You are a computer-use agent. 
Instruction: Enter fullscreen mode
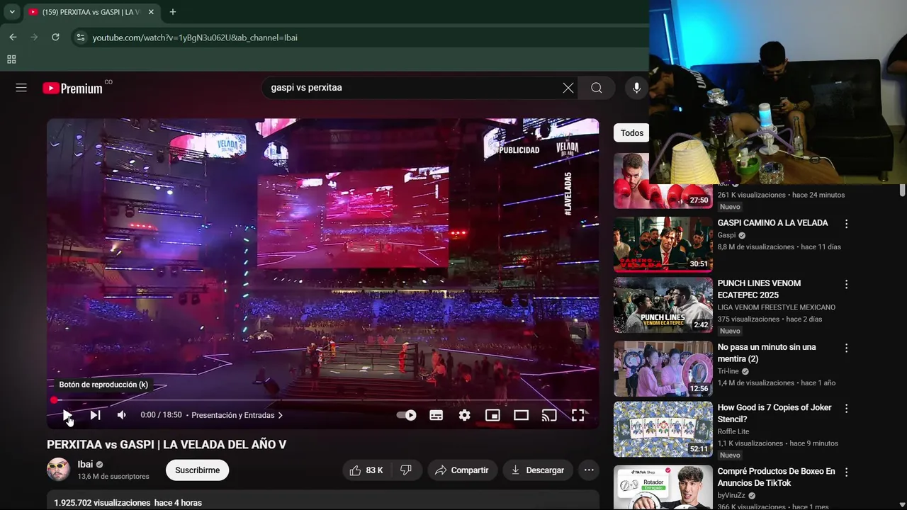(578, 415)
